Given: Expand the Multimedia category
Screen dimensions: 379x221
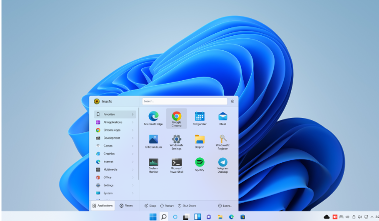Looking at the screenshot, I should (115, 169).
